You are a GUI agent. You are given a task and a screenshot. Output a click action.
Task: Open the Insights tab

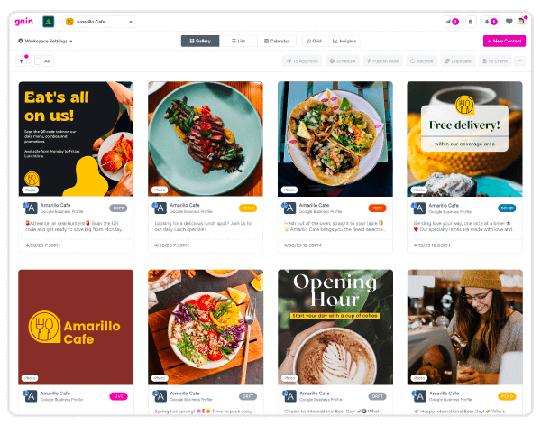point(344,41)
